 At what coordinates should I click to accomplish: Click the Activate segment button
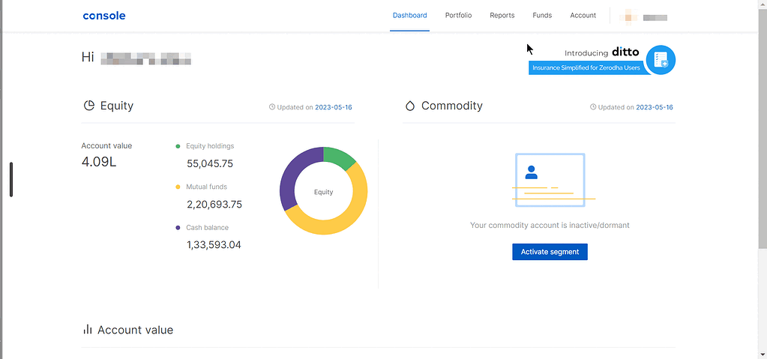(550, 252)
